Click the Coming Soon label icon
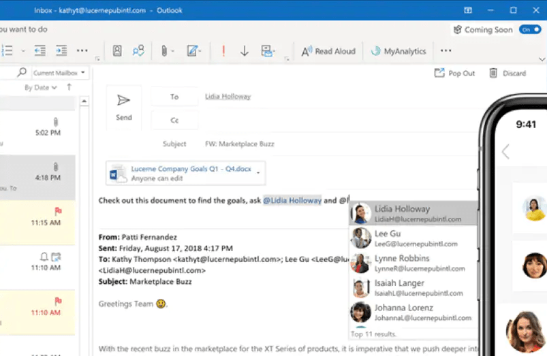The height and width of the screenshot is (356, 547). point(457,30)
